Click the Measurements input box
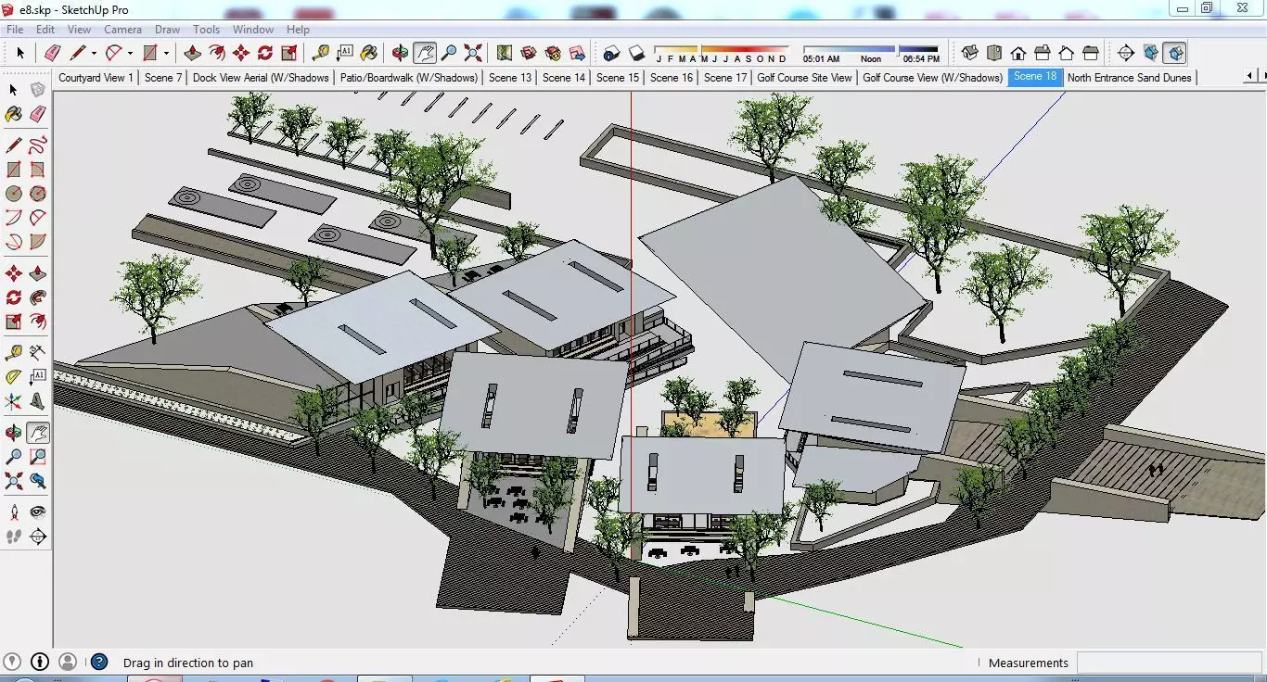 (x=1168, y=663)
